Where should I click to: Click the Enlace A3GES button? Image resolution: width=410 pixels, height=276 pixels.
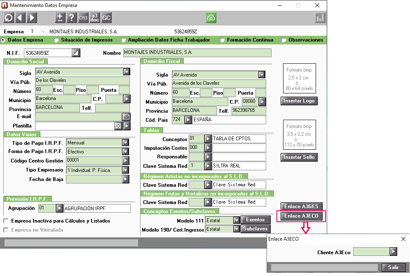click(302, 206)
